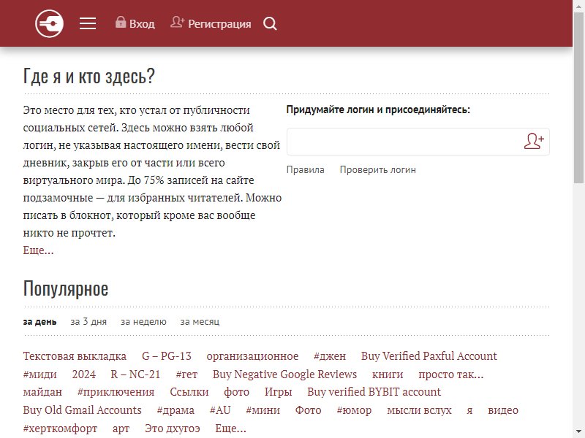This screenshot has width=585, height=438.
Task: Open the Правила link
Action: tap(305, 170)
